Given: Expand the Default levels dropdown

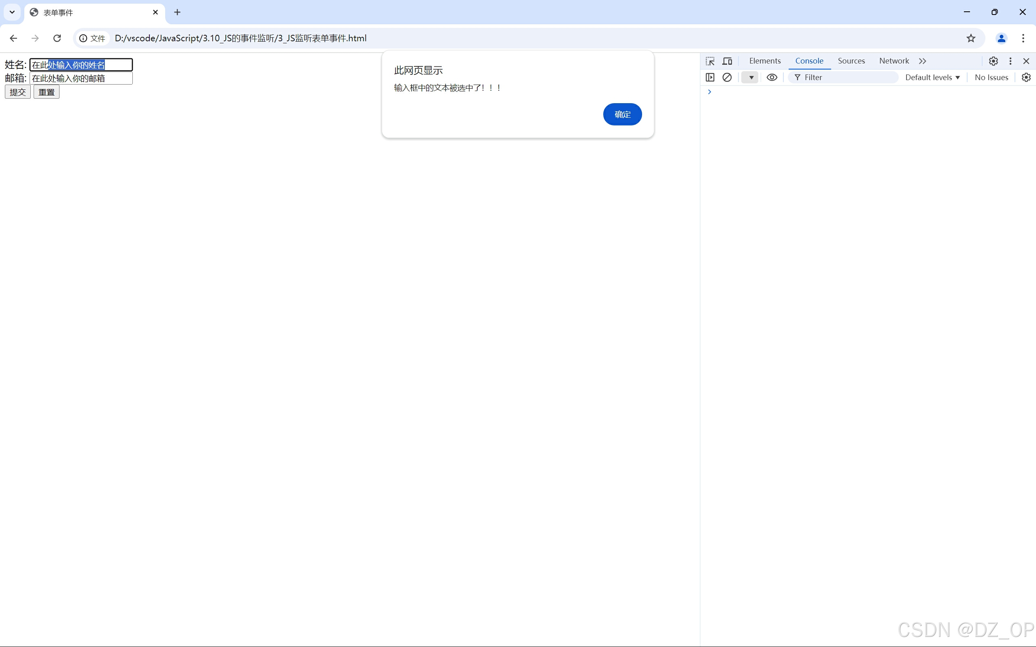Looking at the screenshot, I should pos(932,77).
